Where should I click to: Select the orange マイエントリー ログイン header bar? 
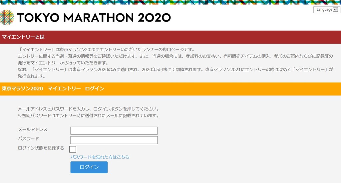(170, 89)
